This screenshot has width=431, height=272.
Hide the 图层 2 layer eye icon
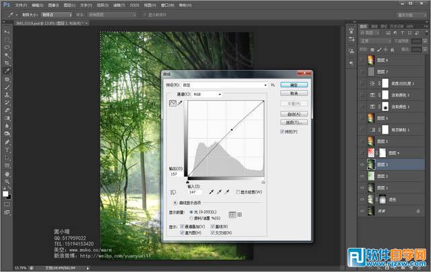tap(362, 177)
